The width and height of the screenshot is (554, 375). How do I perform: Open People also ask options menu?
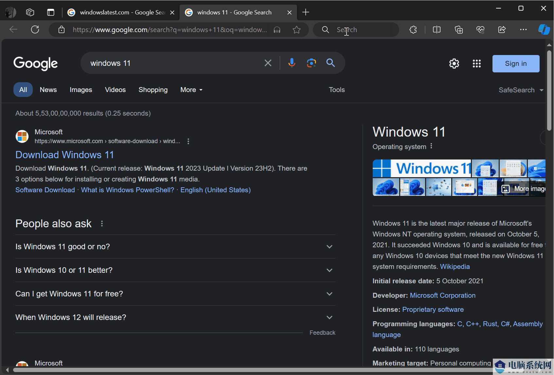click(102, 224)
